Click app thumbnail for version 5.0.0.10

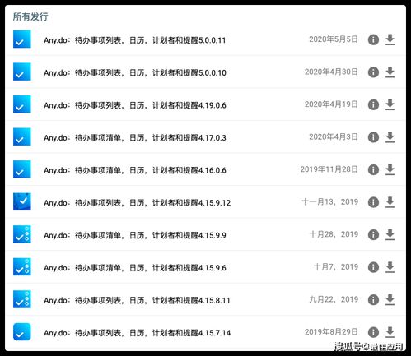click(x=22, y=72)
